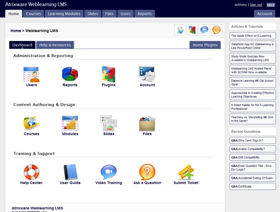280x212 pixels.
Task: Open the Help Center lifebuoy icon
Action: coord(31,172)
